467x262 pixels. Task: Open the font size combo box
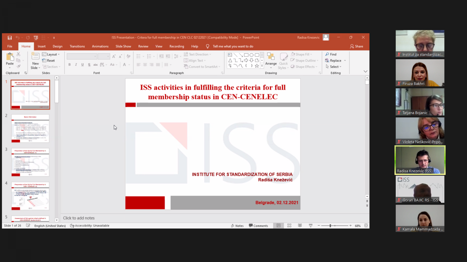[x=104, y=56]
